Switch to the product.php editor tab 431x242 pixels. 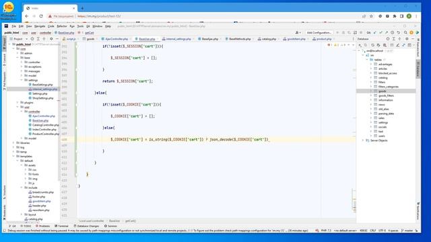click(324, 39)
